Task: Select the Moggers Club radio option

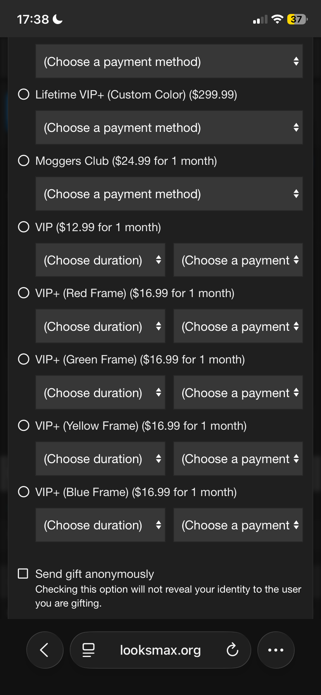Action: tap(24, 161)
